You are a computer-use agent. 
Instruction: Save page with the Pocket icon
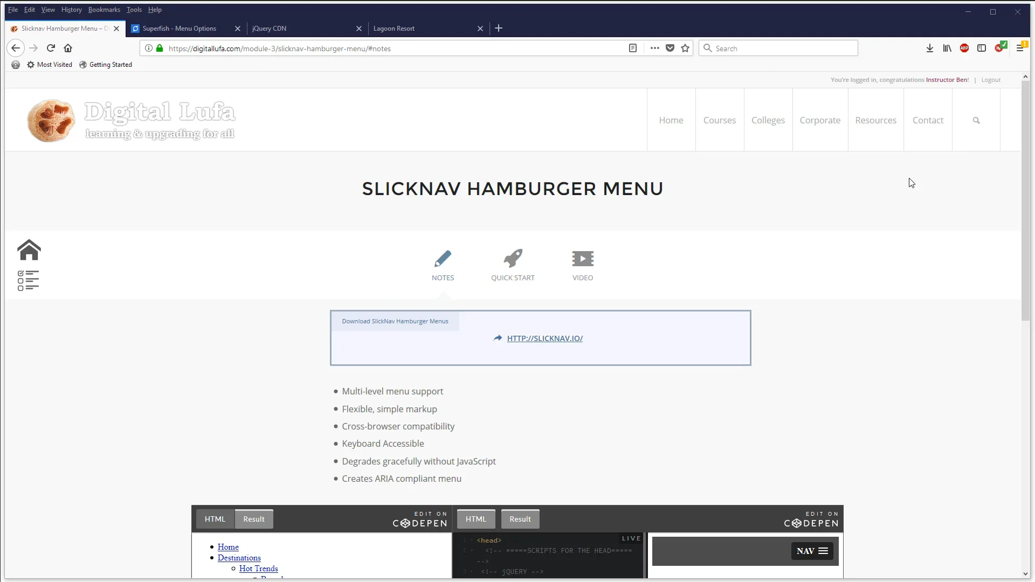(670, 48)
